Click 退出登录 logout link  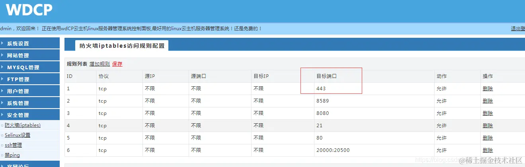tap(518, 29)
